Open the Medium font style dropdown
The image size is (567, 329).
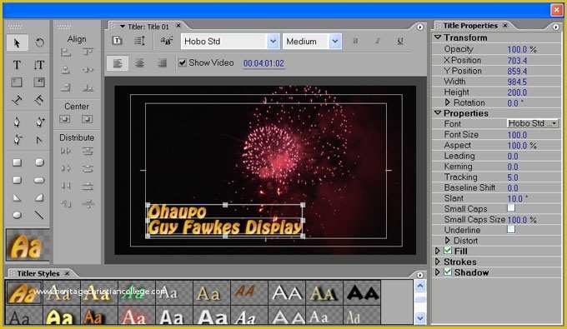pyautogui.click(x=335, y=41)
